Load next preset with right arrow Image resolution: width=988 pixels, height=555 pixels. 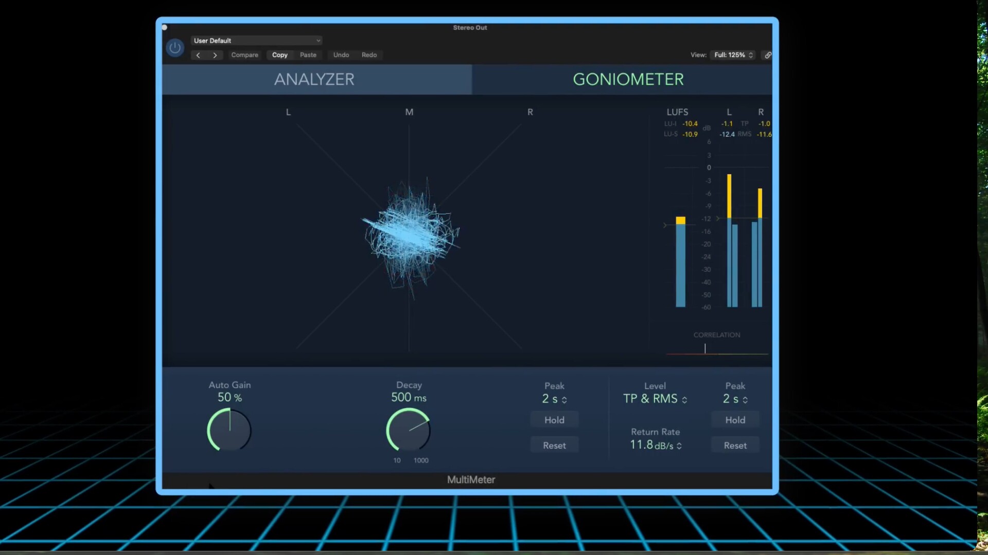pos(215,55)
